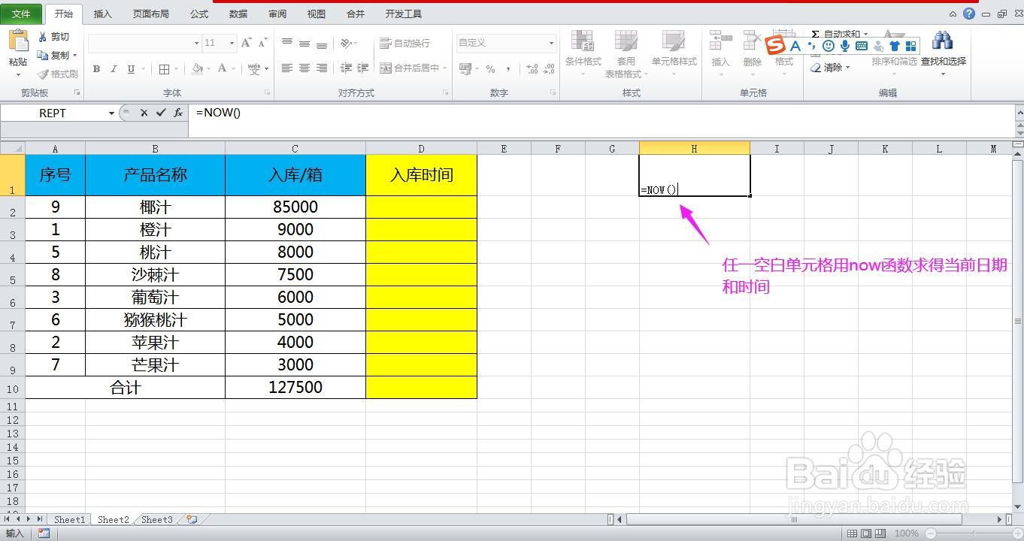Viewport: 1024px width, 541px height.
Task: Click the Sogou soft keyboard icon
Action: [862, 46]
